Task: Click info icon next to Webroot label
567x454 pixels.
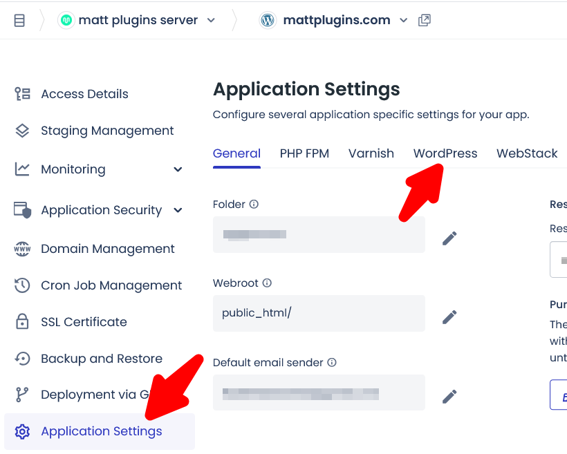Action: (x=267, y=283)
